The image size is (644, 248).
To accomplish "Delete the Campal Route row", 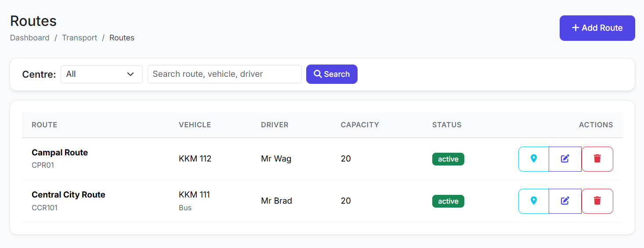I will tap(597, 159).
